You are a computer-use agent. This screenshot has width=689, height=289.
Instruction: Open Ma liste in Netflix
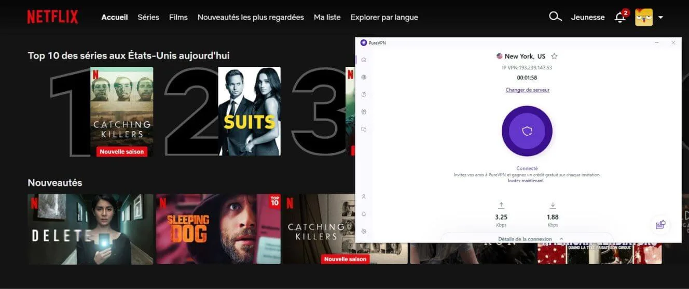pos(327,17)
